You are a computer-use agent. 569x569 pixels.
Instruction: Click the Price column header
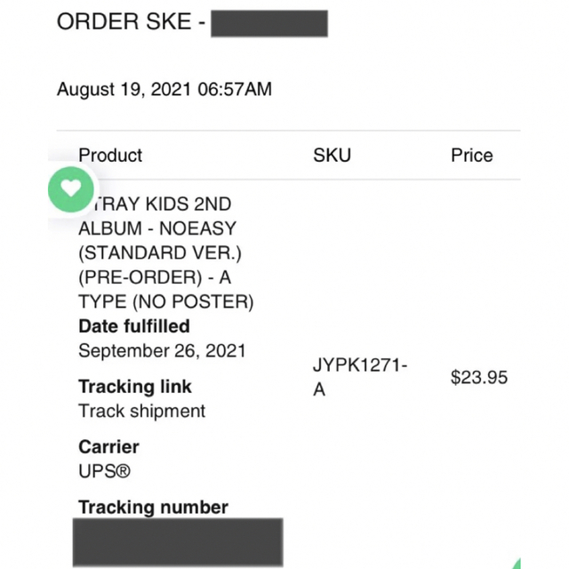coord(472,156)
